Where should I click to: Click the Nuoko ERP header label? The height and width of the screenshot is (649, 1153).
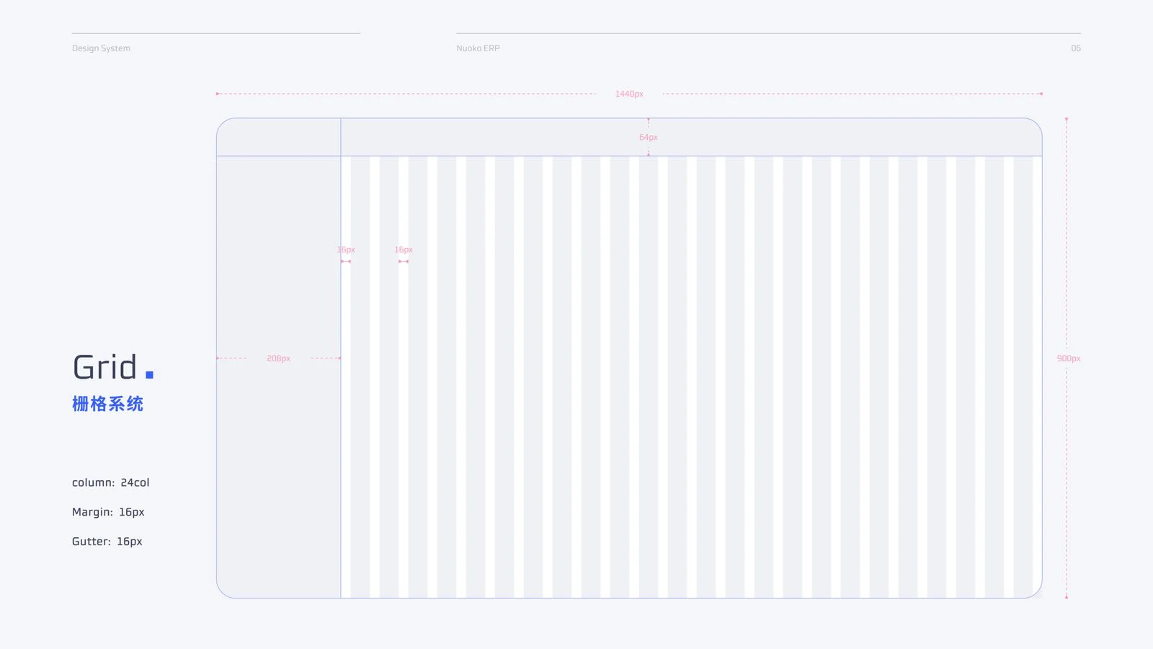478,48
